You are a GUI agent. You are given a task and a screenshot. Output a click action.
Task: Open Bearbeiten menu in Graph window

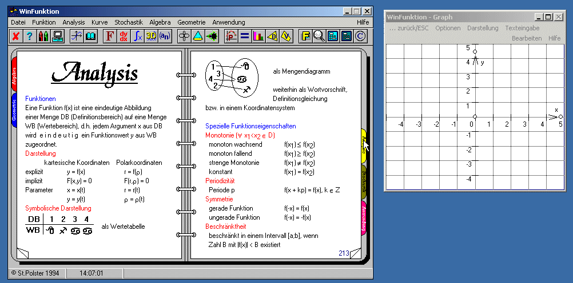(x=527, y=38)
